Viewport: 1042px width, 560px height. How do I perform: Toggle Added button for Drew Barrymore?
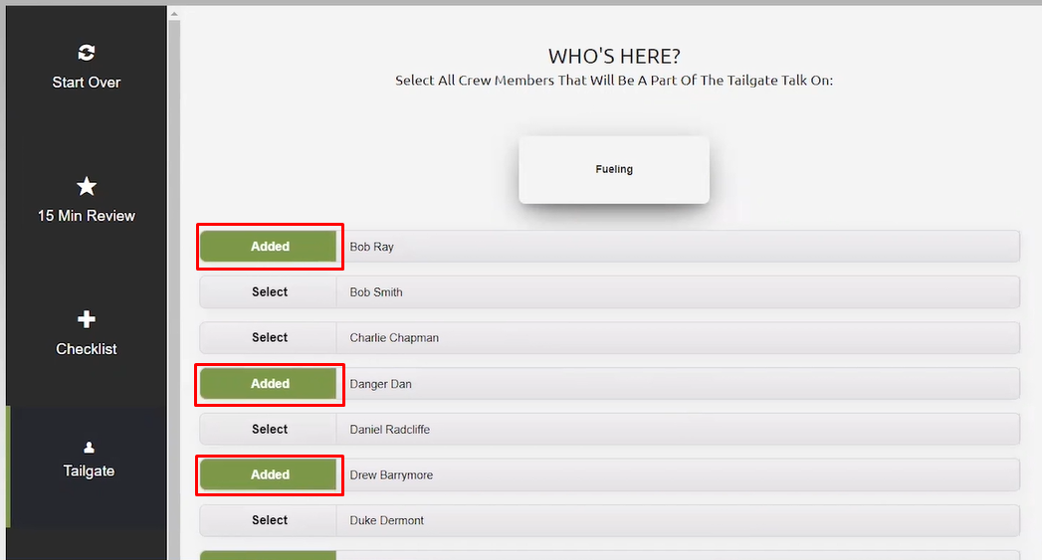pyautogui.click(x=270, y=475)
